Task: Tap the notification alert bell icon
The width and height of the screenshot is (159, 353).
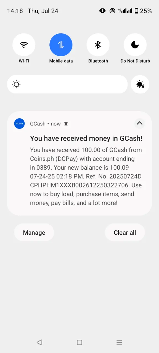Action: [66, 124]
